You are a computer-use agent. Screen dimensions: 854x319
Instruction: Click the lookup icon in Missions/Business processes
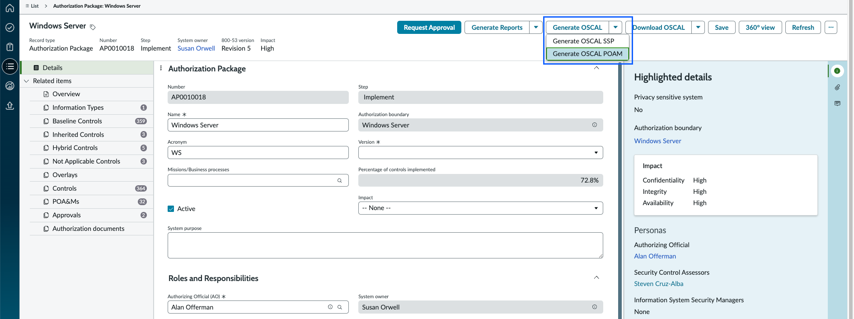(339, 180)
